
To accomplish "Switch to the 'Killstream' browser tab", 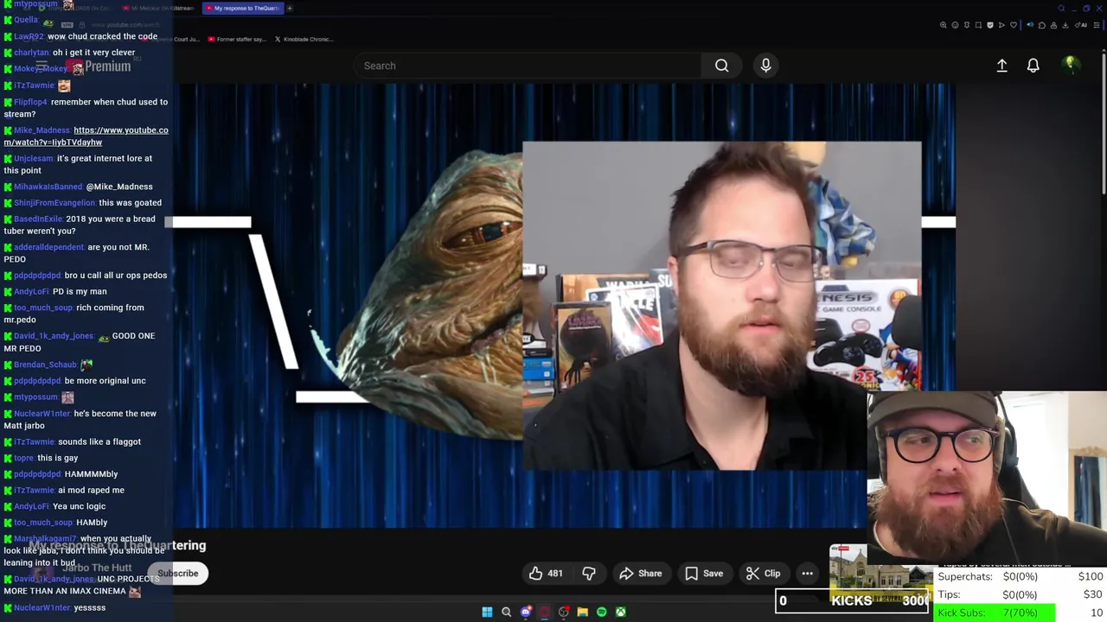I will pos(158,8).
